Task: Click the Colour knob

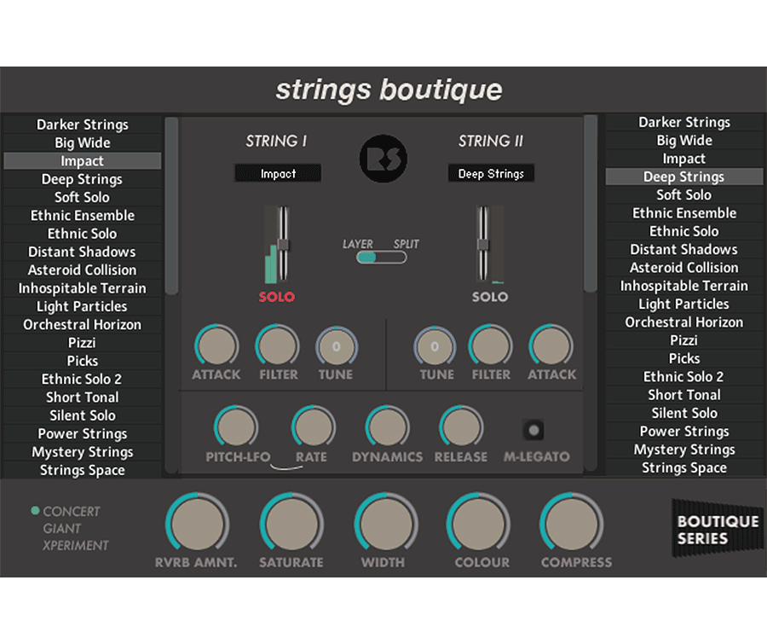Action: [478, 524]
